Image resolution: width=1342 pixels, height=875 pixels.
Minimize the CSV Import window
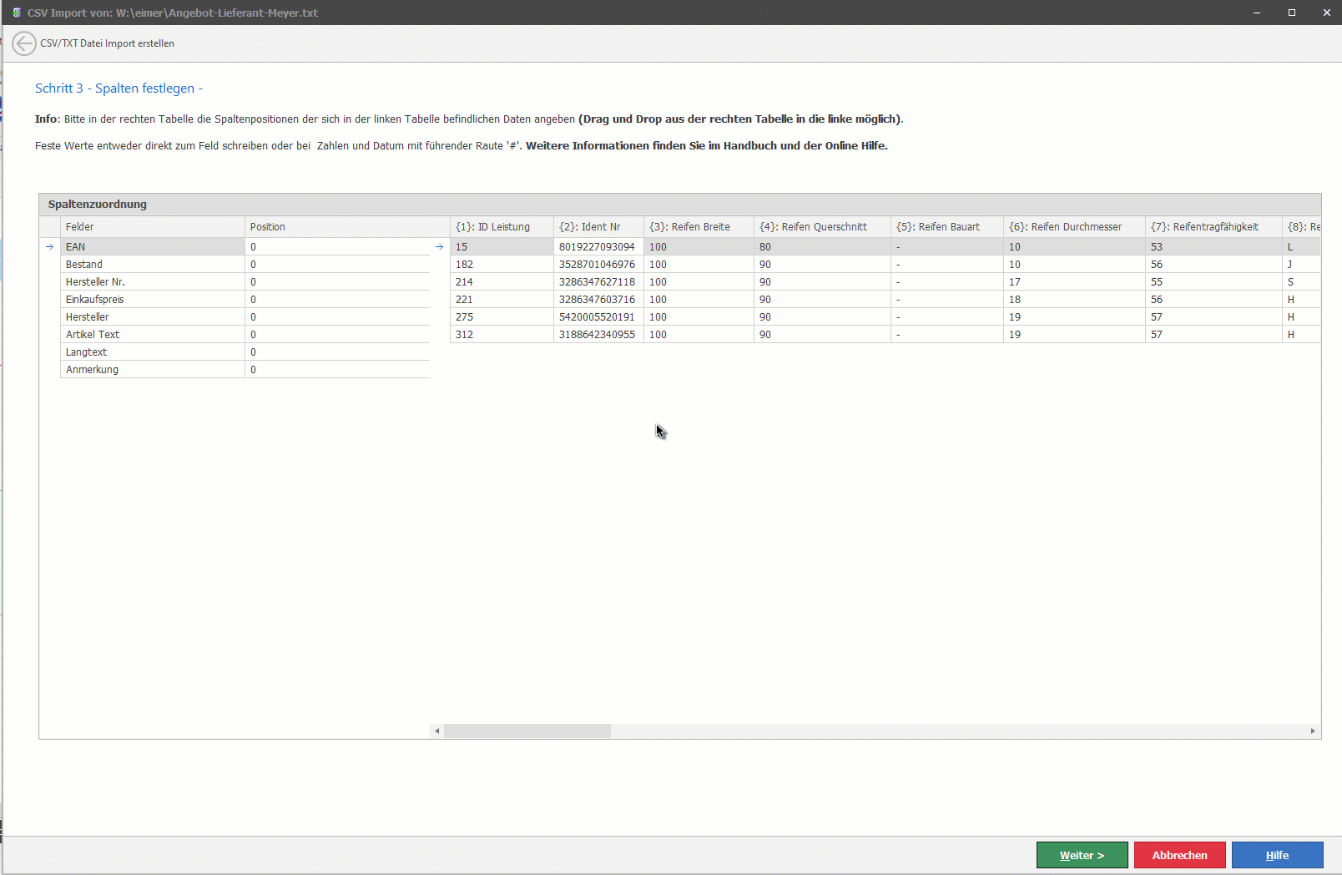coord(1257,13)
